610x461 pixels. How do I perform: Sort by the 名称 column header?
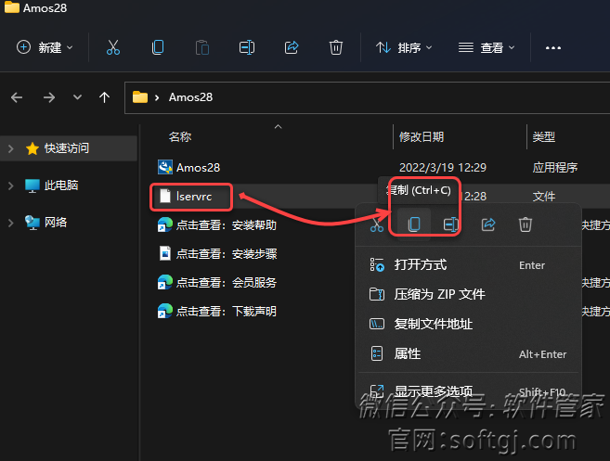click(180, 136)
